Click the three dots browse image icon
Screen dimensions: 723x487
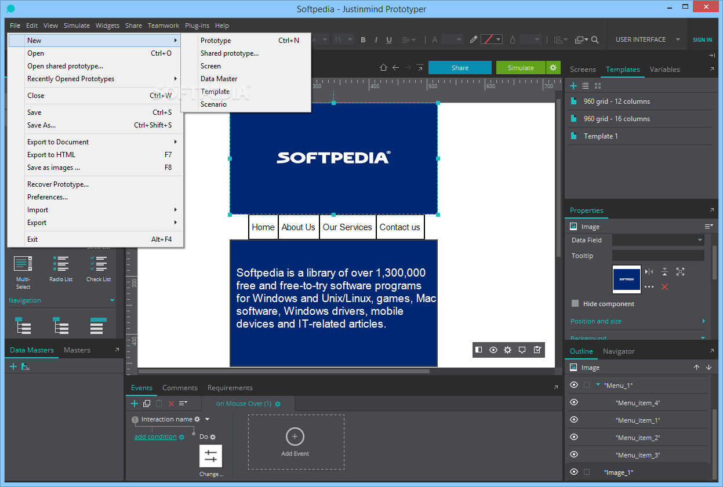click(649, 286)
